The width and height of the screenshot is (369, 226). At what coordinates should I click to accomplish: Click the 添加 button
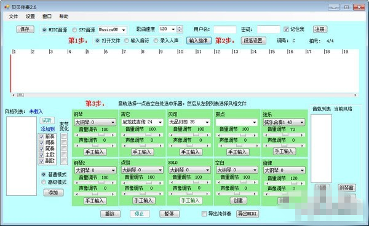coord(54,192)
